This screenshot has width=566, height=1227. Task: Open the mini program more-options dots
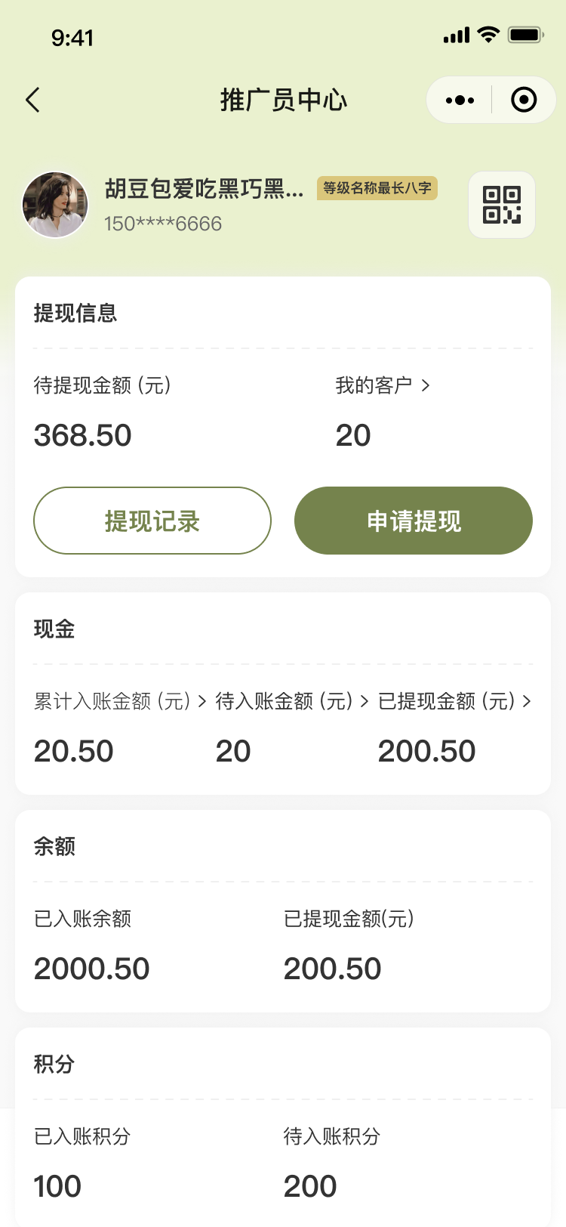point(460,100)
